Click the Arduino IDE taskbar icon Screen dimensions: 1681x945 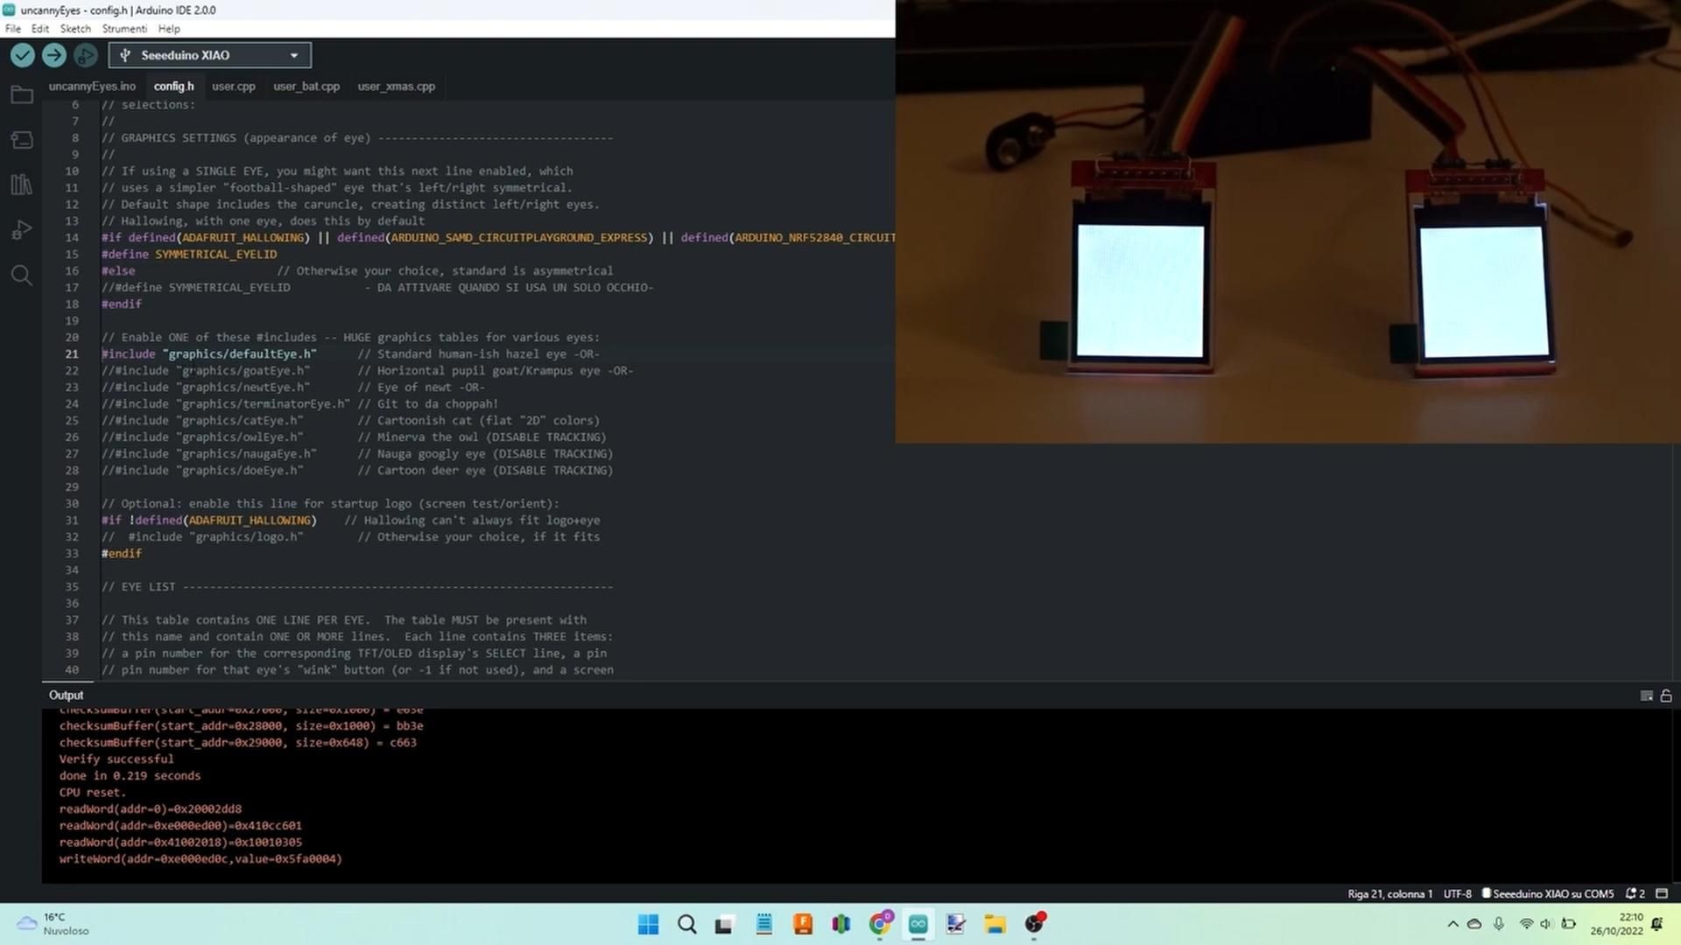pyautogui.click(x=918, y=924)
